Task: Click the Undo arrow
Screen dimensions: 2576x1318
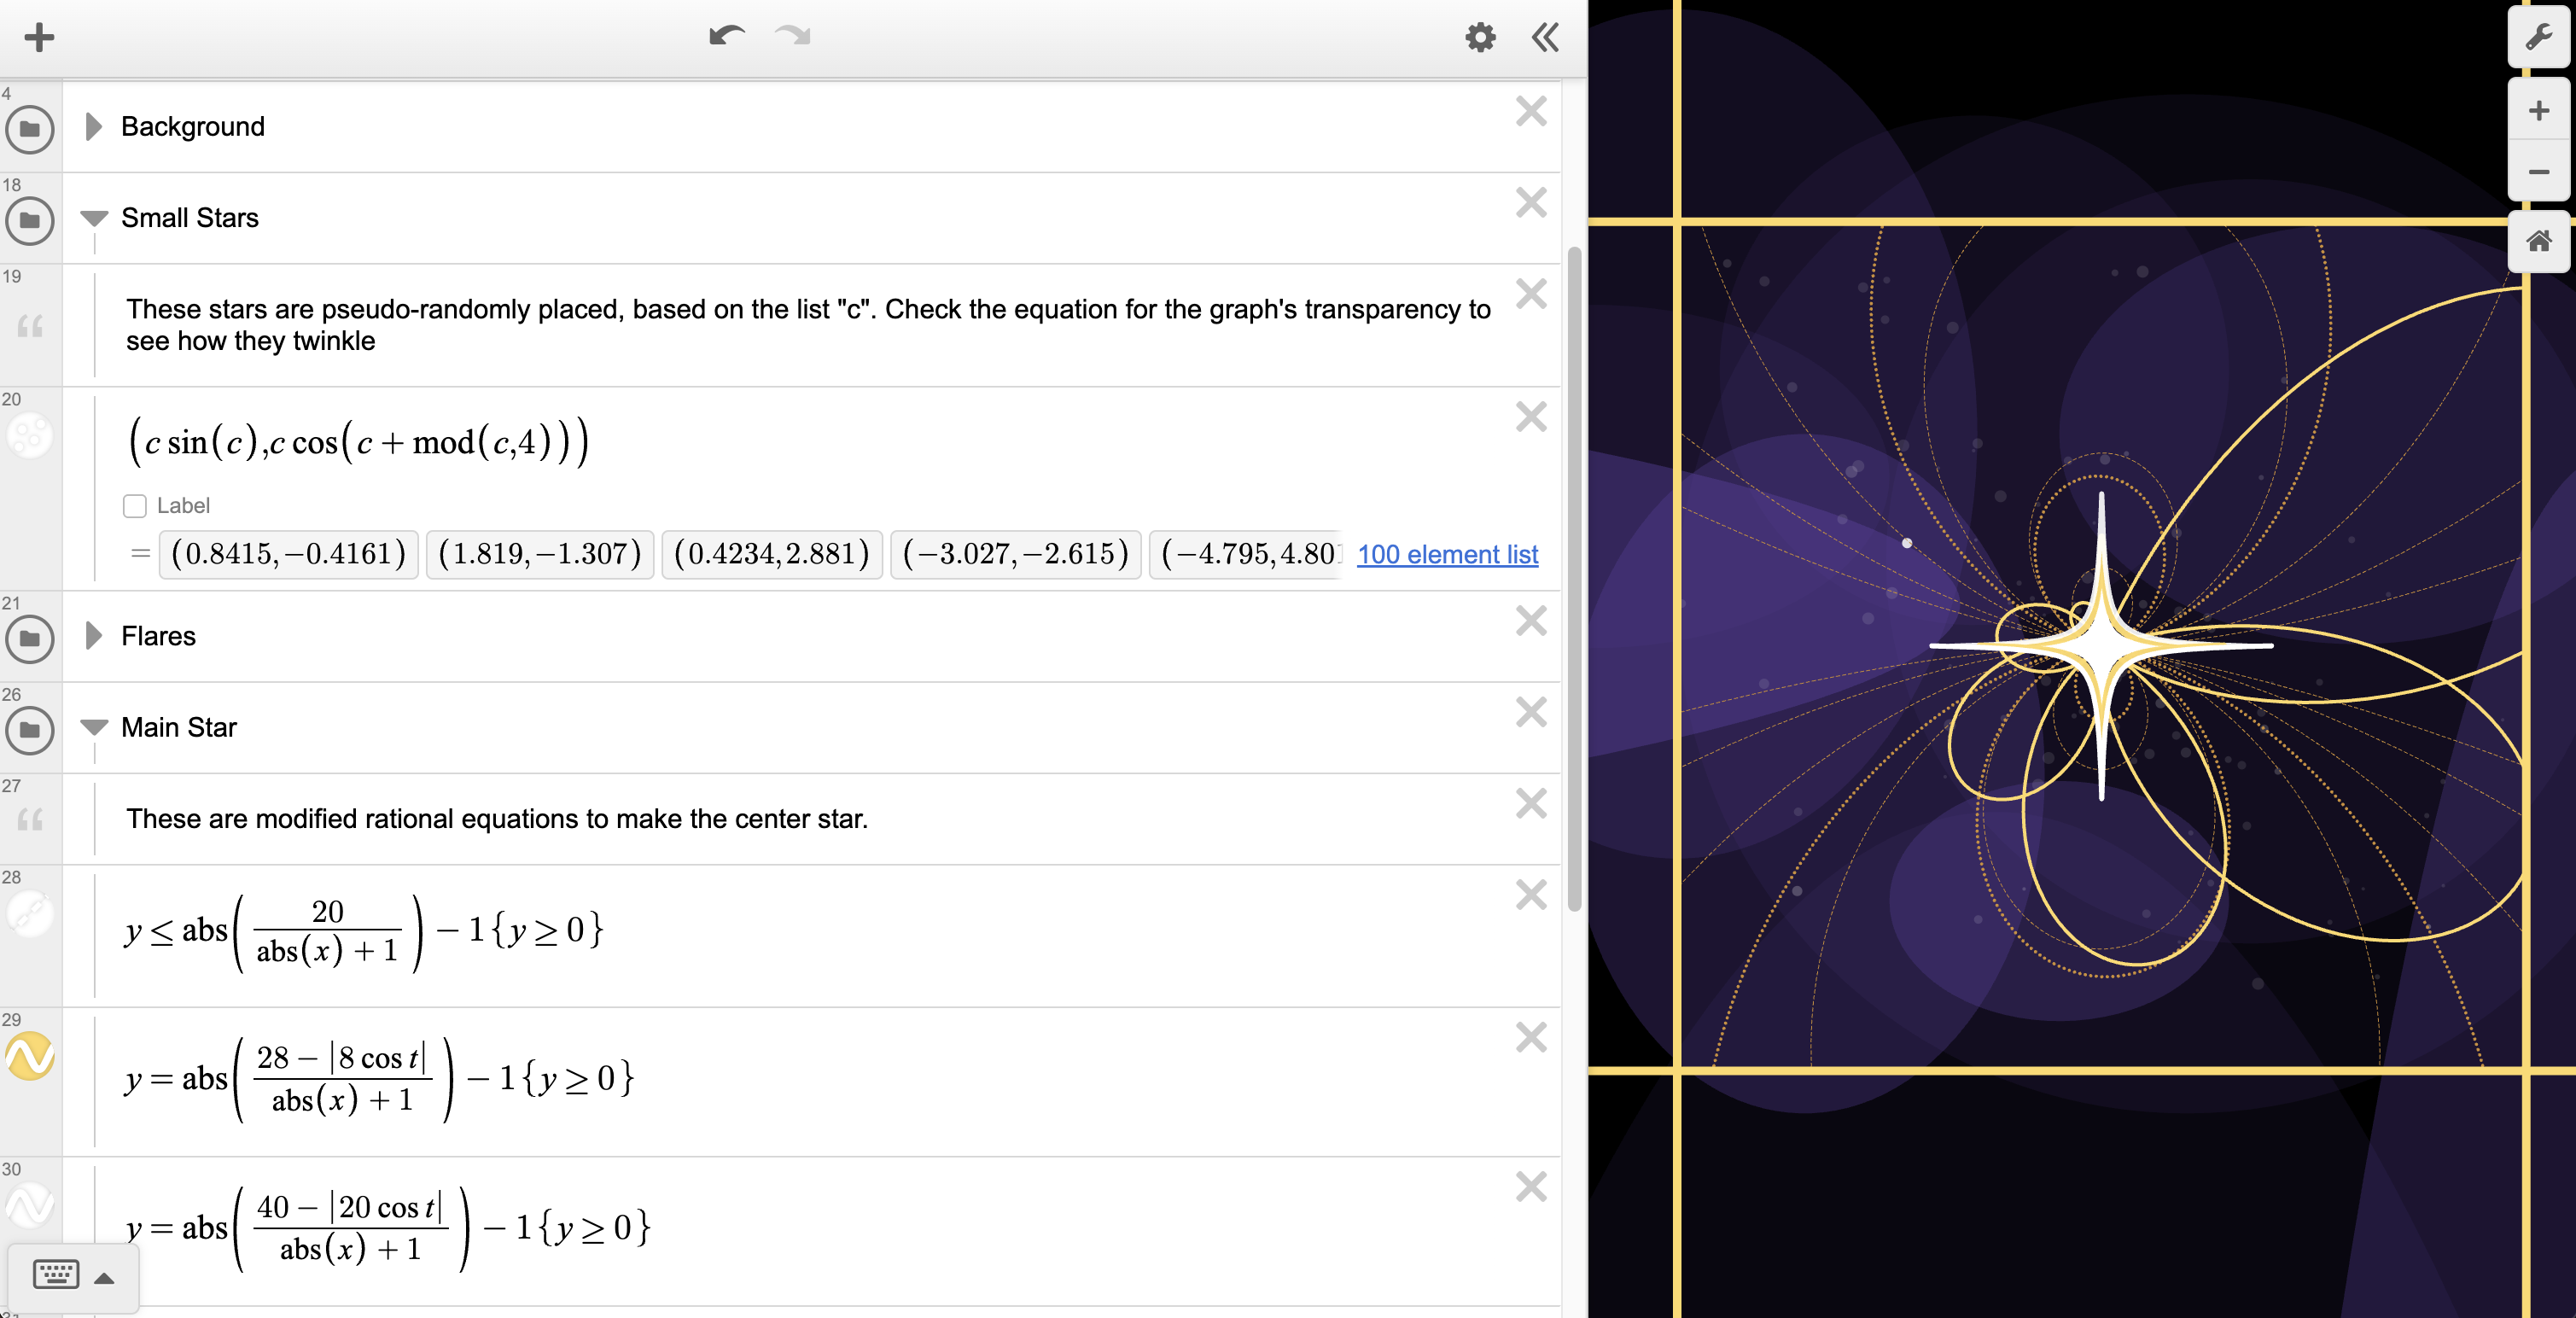Action: tap(726, 37)
